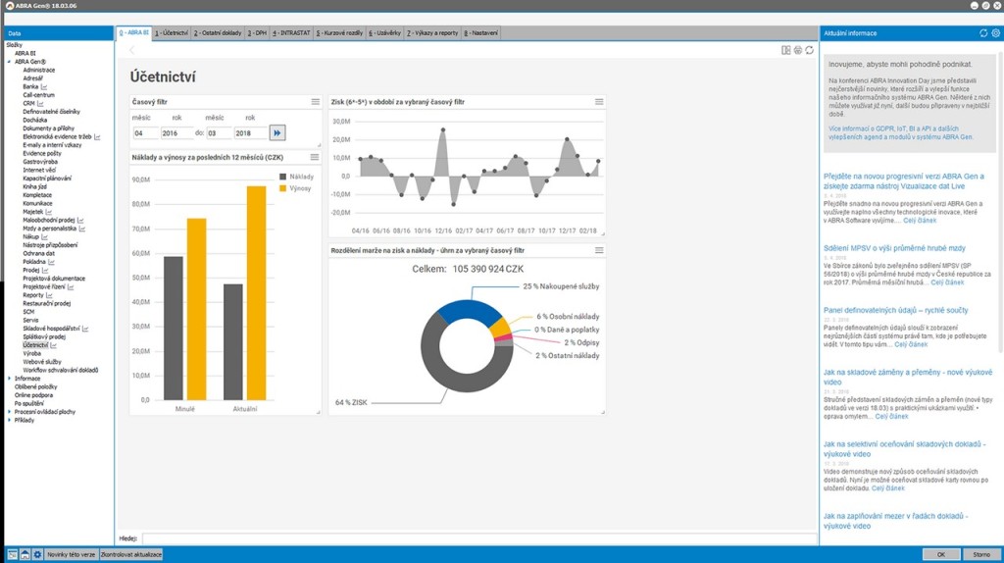Toggle the Náklady legend swatch
Viewport: 1004px width, 563px height.
click(283, 177)
